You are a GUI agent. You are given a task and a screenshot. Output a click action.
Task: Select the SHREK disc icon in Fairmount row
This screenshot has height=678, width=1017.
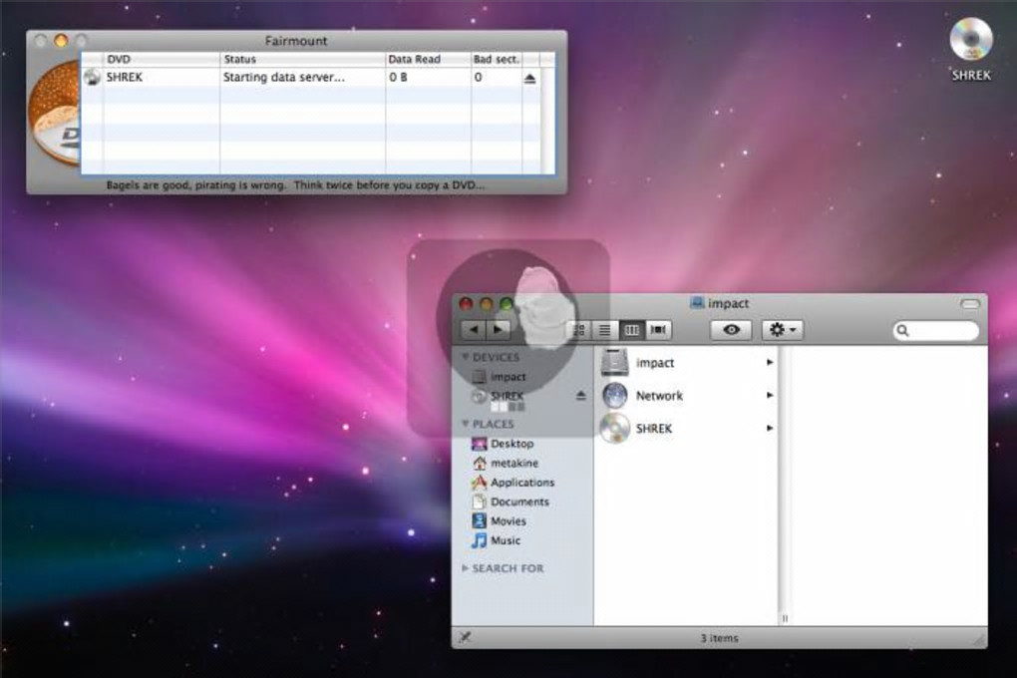point(92,77)
